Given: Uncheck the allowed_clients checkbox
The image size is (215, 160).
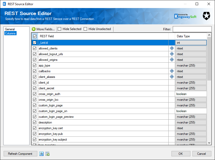Looking at the screenshot, I should coord(34,48).
